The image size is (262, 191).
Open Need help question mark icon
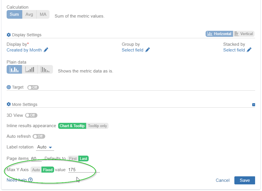tap(31, 179)
